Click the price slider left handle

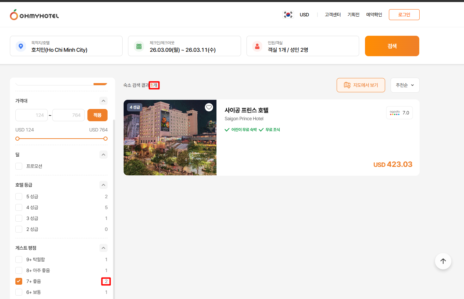coord(17,139)
